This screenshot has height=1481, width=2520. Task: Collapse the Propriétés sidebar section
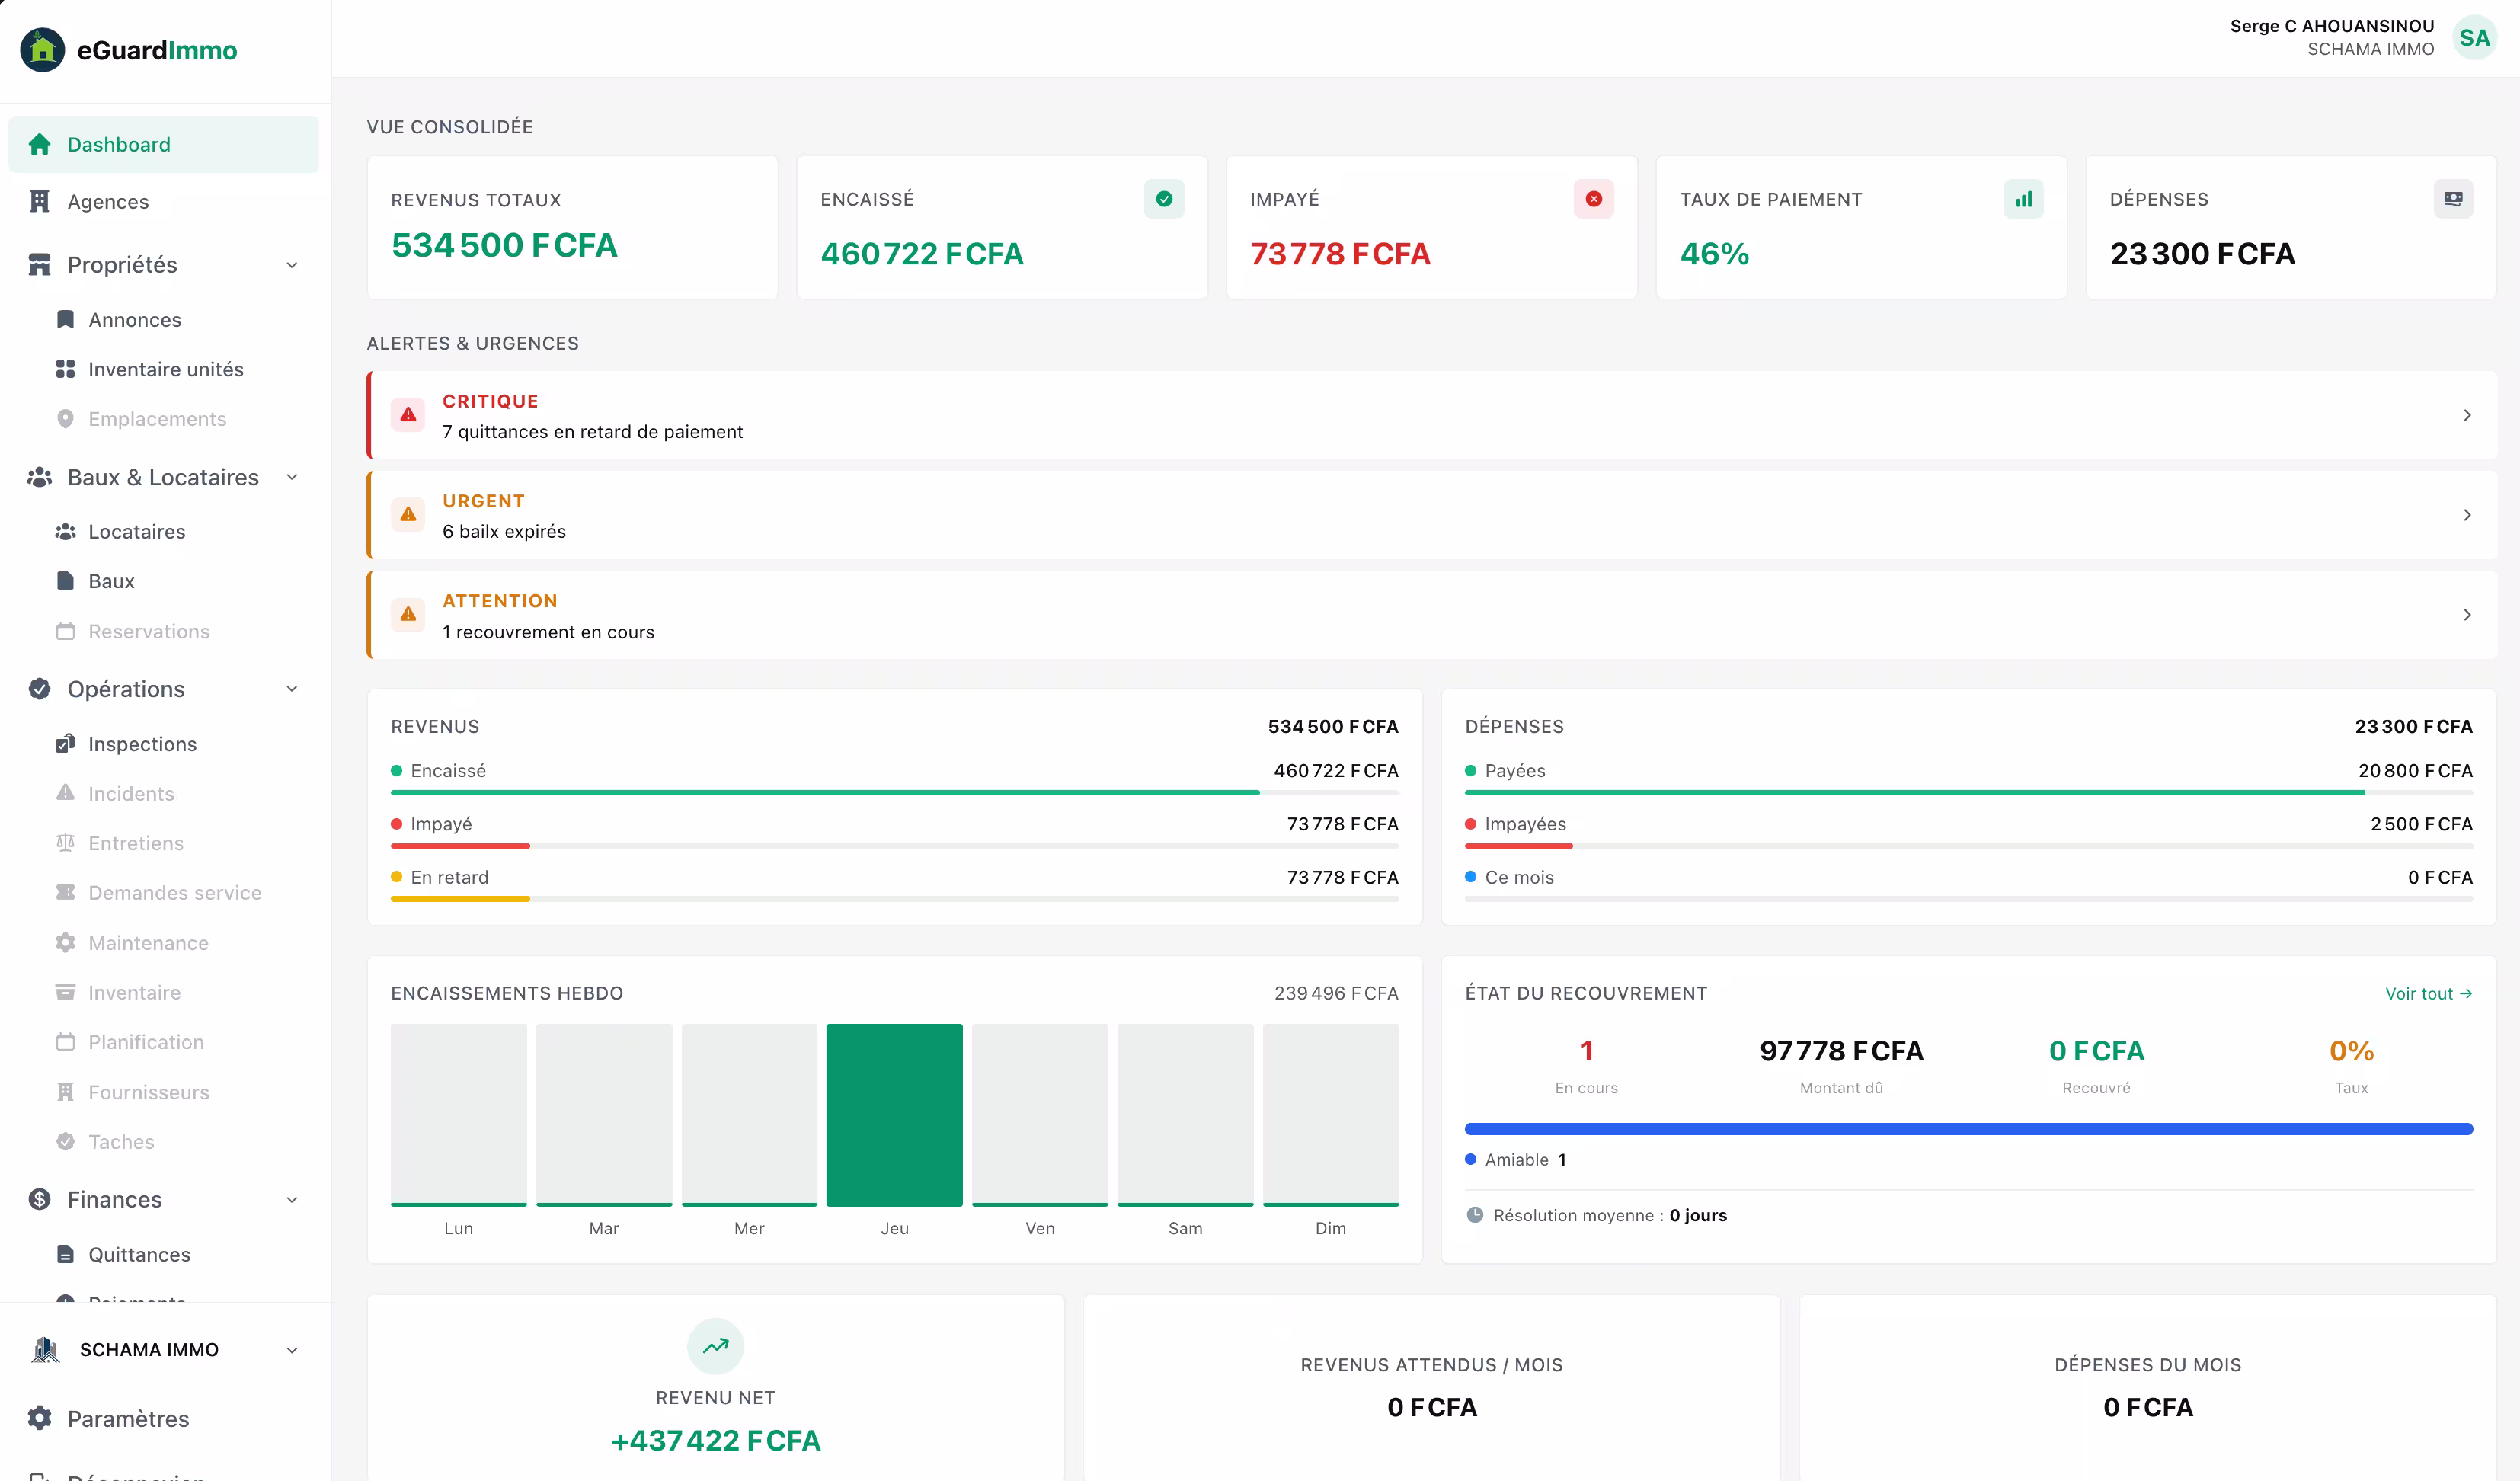tap(292, 265)
